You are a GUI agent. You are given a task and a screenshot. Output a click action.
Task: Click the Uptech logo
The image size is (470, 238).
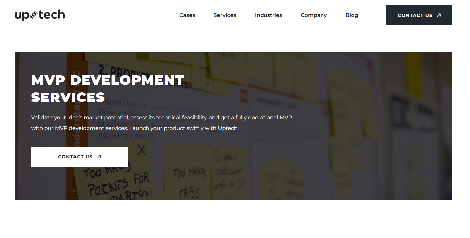pos(40,15)
